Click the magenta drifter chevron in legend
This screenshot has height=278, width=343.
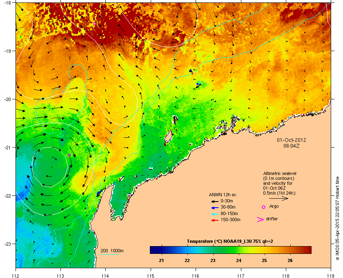pyautogui.click(x=261, y=220)
